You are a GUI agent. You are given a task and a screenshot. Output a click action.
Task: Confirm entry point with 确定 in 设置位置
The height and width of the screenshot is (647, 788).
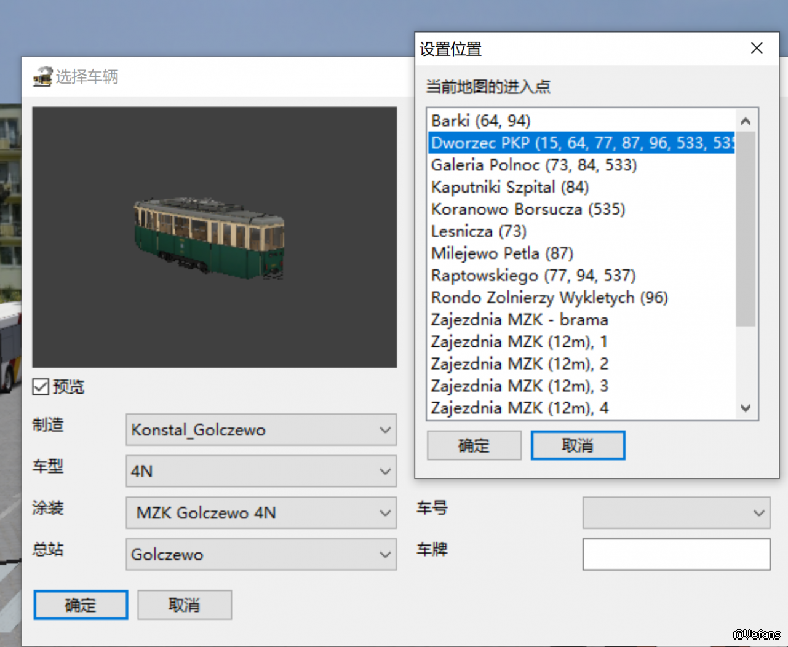474,445
